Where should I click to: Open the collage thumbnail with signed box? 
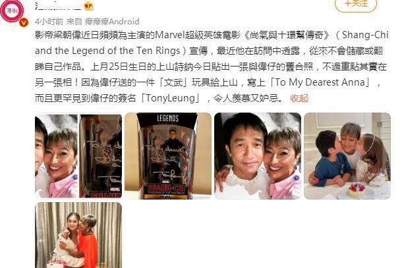[x=78, y=156]
